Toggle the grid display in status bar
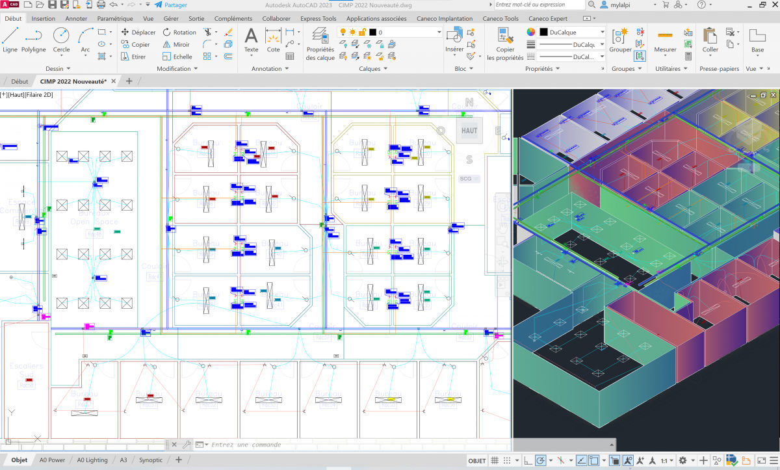 point(495,460)
